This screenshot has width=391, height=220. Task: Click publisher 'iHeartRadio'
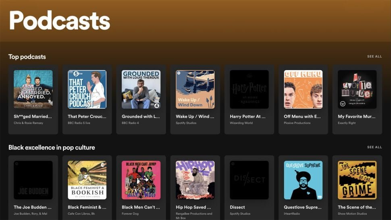click(292, 214)
